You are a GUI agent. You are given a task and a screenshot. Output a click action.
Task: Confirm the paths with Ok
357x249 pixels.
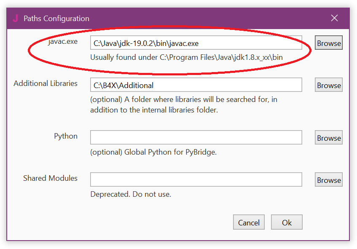(287, 222)
